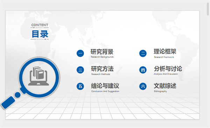Click the blue circle numbered 一
The height and width of the screenshot is (128, 210).
pyautogui.click(x=80, y=53)
